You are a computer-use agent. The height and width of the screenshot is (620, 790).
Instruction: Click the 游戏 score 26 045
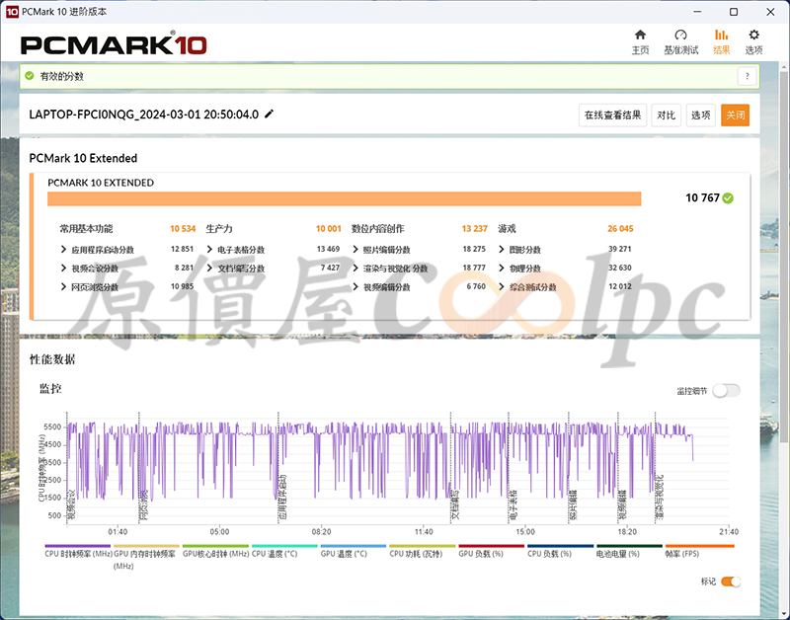click(x=620, y=229)
